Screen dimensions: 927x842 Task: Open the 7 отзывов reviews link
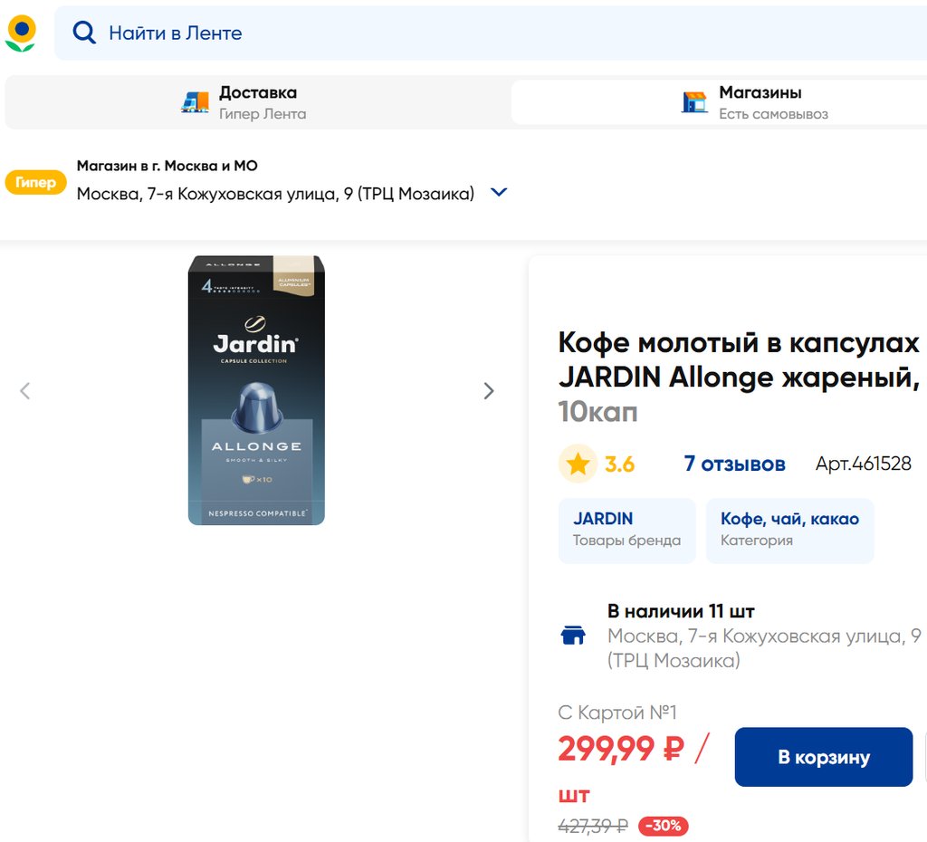click(734, 464)
